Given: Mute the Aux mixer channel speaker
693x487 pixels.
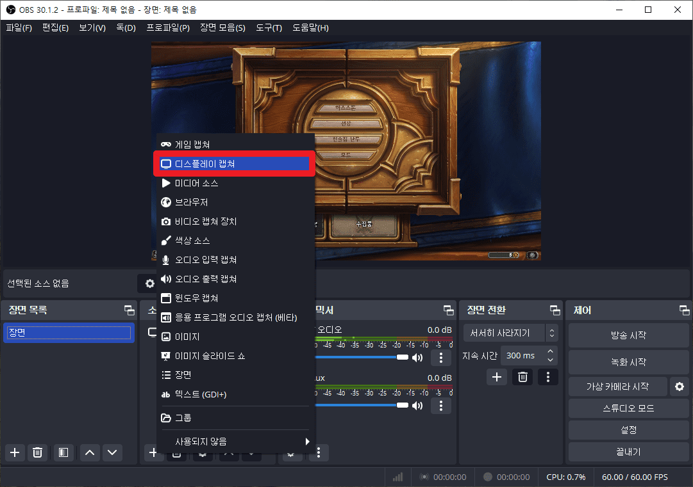Looking at the screenshot, I should pyautogui.click(x=417, y=405).
